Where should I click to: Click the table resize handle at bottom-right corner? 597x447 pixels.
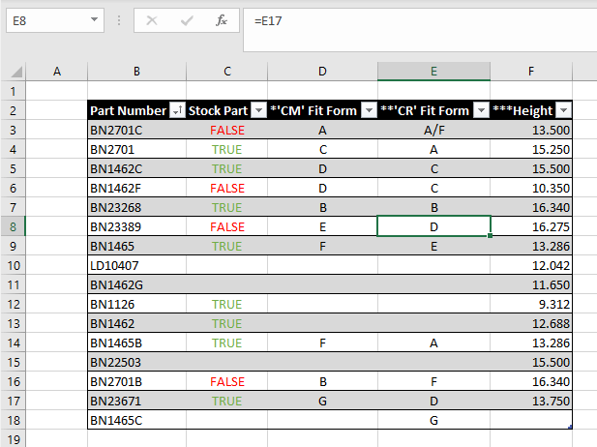tap(570, 427)
